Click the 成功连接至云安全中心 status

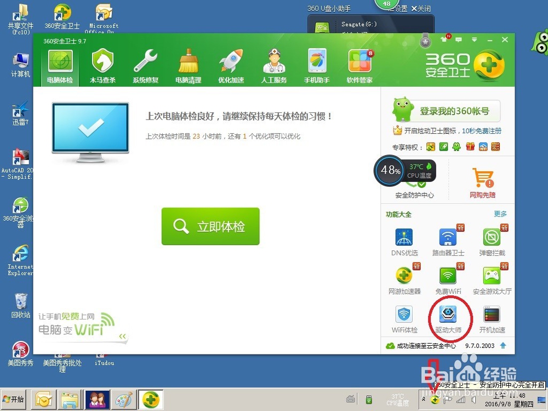click(x=421, y=346)
